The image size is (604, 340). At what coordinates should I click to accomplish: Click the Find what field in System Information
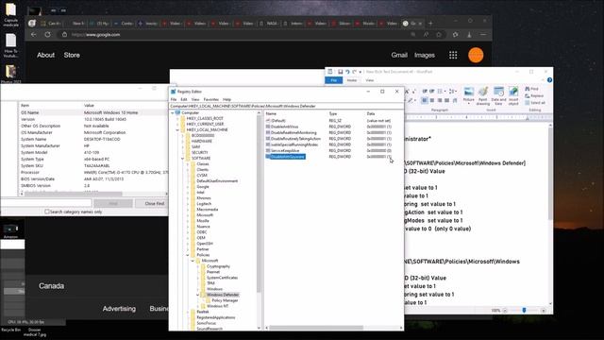point(46,203)
